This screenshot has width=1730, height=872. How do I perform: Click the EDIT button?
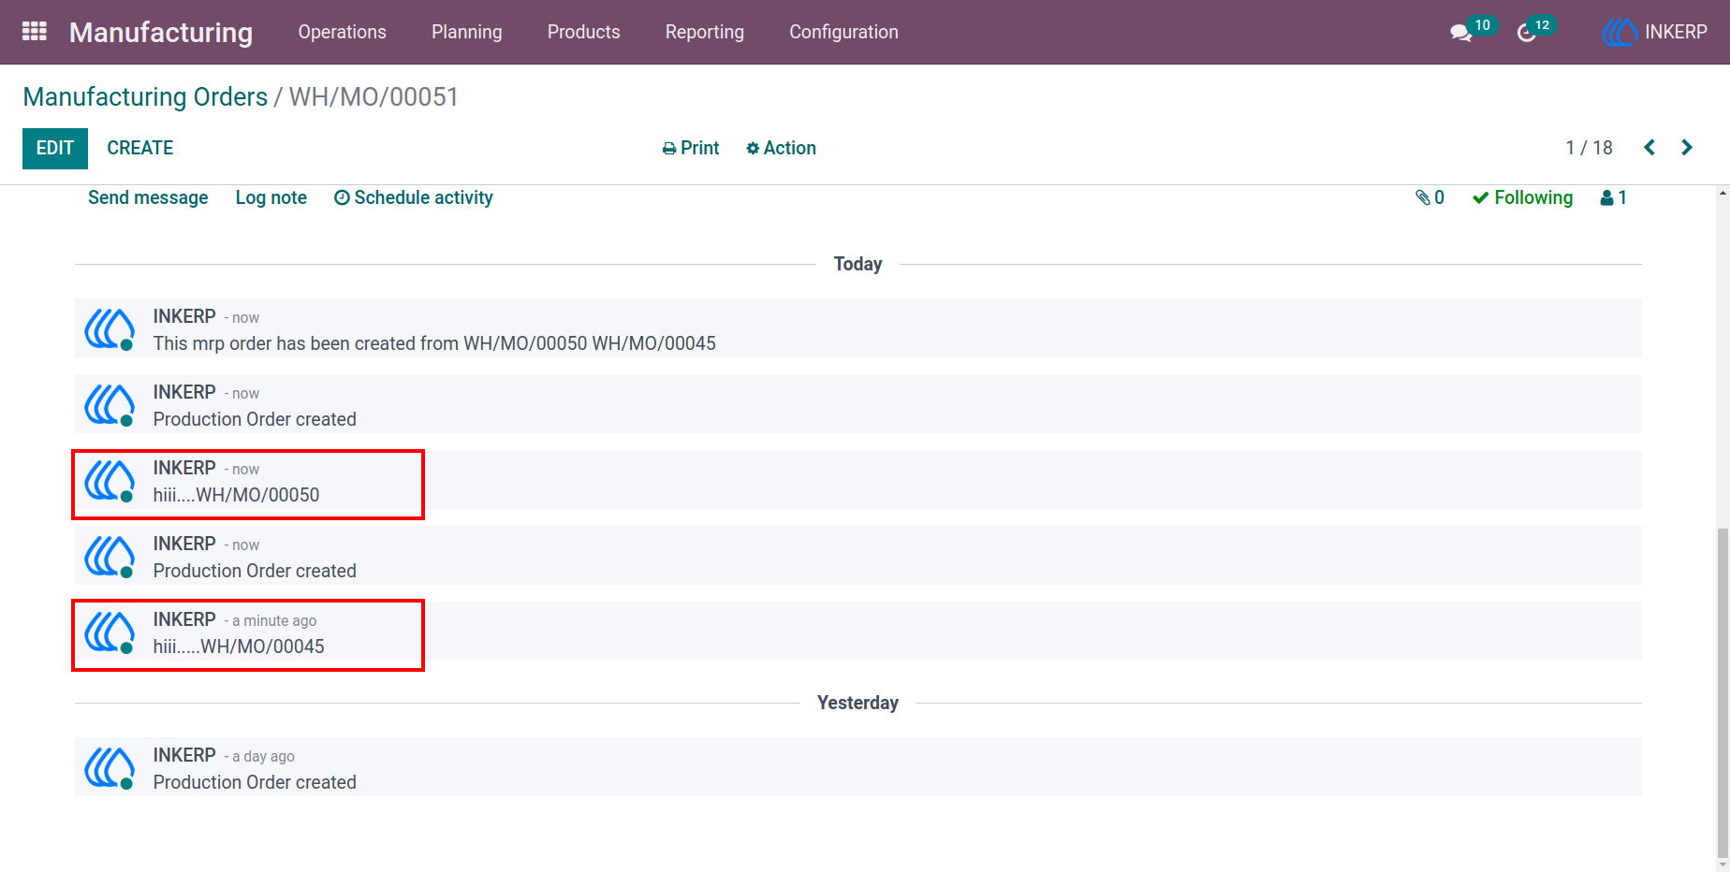point(55,148)
